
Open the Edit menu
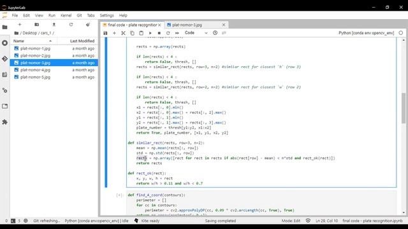tap(26, 15)
